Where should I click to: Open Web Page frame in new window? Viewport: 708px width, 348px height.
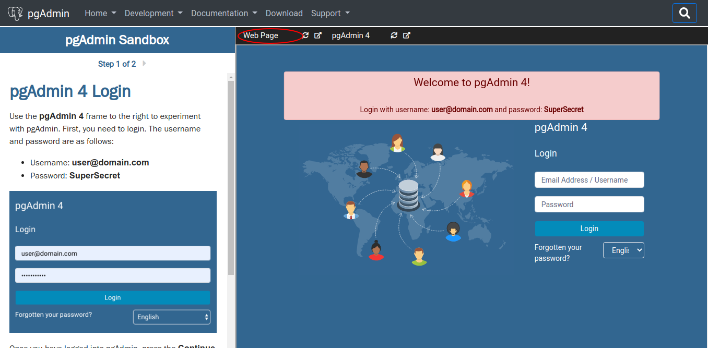click(318, 35)
